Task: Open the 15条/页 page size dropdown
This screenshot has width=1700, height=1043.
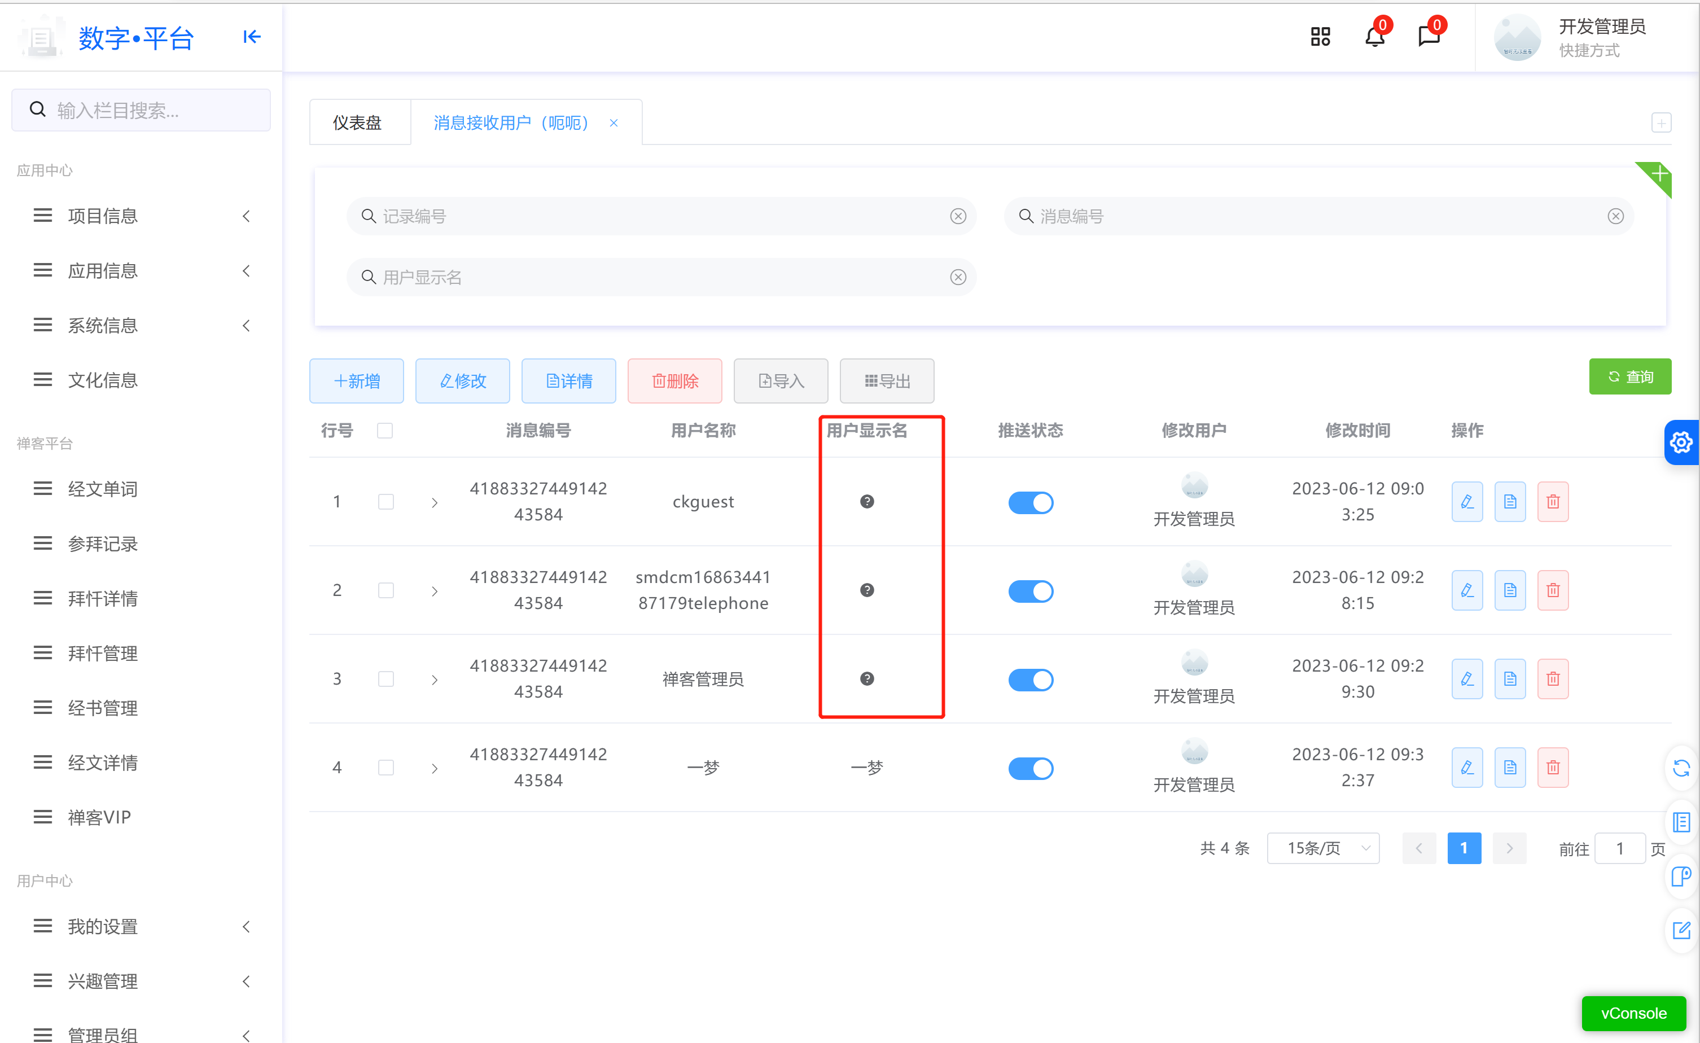Action: [x=1322, y=848]
